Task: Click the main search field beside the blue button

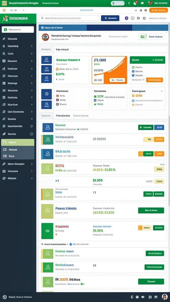Action: point(69,18)
